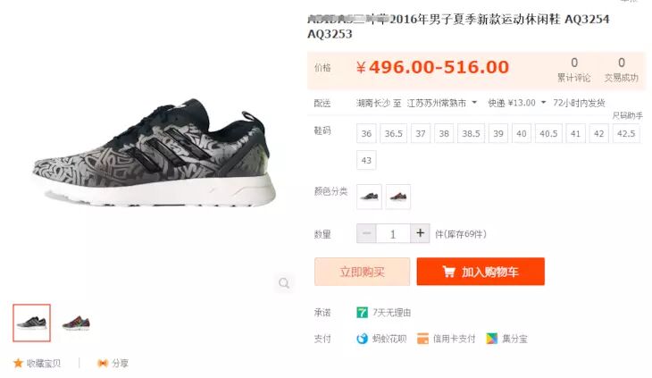Image resolution: width=652 pixels, height=378 pixels.
Task: Open the delivery destination 江苏苏州常熟市 dropdown
Action: point(441,103)
